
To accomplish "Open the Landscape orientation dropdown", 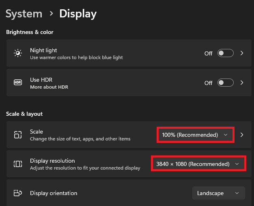I will (219, 193).
